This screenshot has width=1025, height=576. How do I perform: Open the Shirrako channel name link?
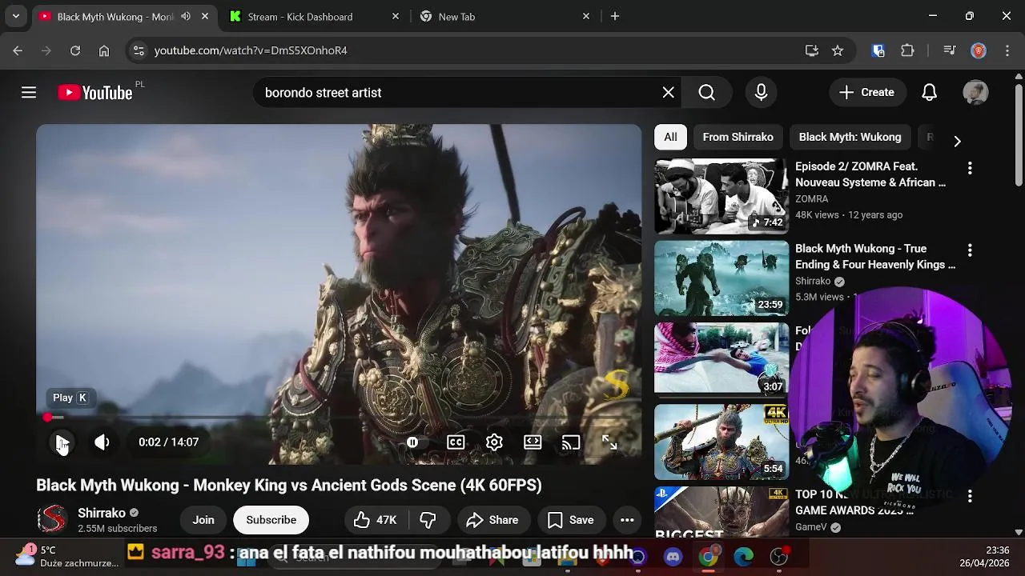coord(102,513)
